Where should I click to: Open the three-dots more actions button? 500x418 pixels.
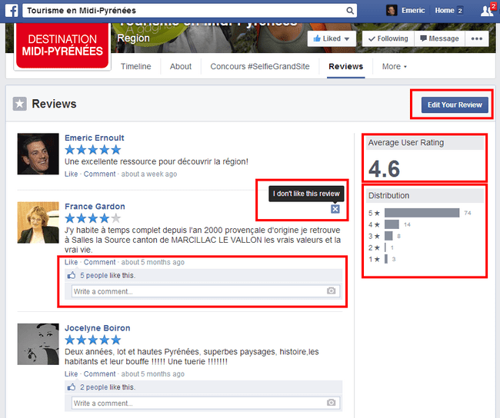tap(477, 38)
